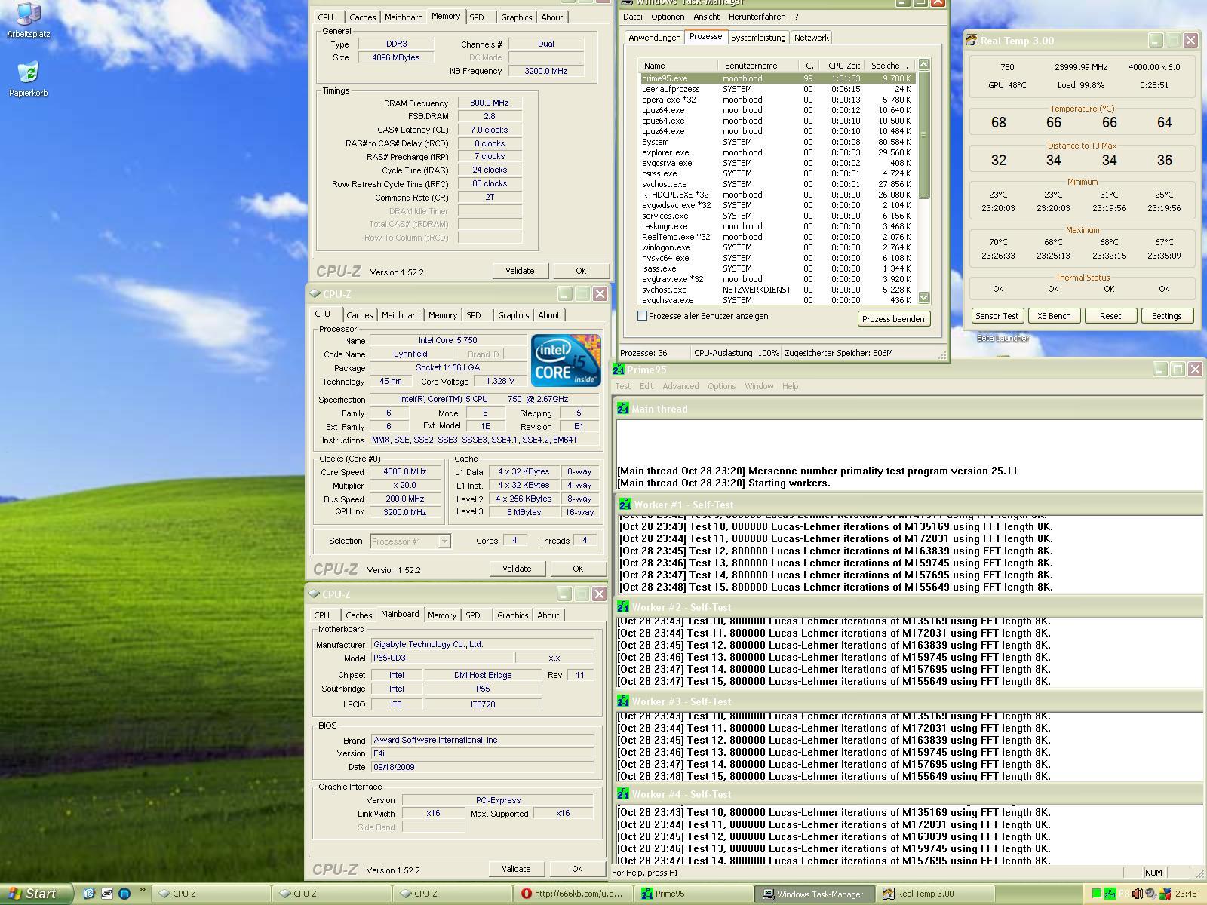Open the Options menu in Prime95
The width and height of the screenshot is (1207, 905).
(721, 386)
